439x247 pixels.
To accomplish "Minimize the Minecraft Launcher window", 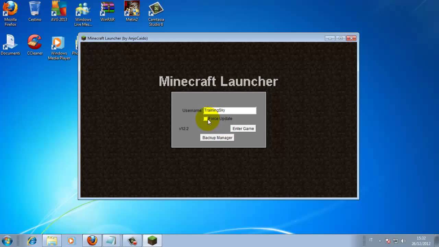I will (x=330, y=38).
